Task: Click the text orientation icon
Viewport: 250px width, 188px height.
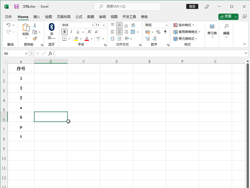Action: [127, 38]
